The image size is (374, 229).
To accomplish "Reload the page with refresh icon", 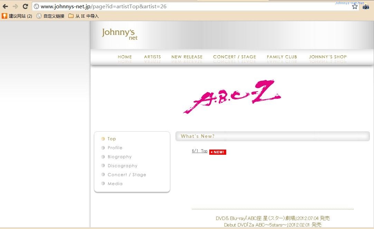I will pyautogui.click(x=25, y=6).
